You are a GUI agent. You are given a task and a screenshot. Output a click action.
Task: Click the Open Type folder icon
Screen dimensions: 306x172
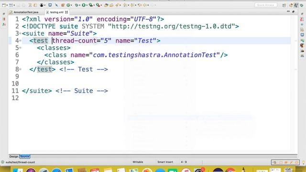pyautogui.click(x=106, y=5)
